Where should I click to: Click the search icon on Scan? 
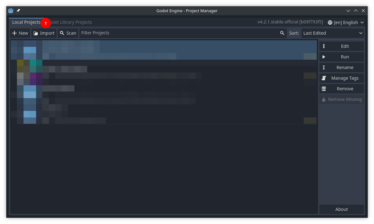coord(62,33)
